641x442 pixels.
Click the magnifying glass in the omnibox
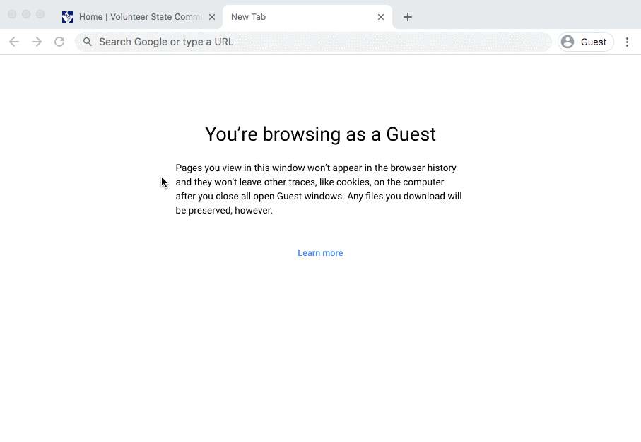click(87, 42)
